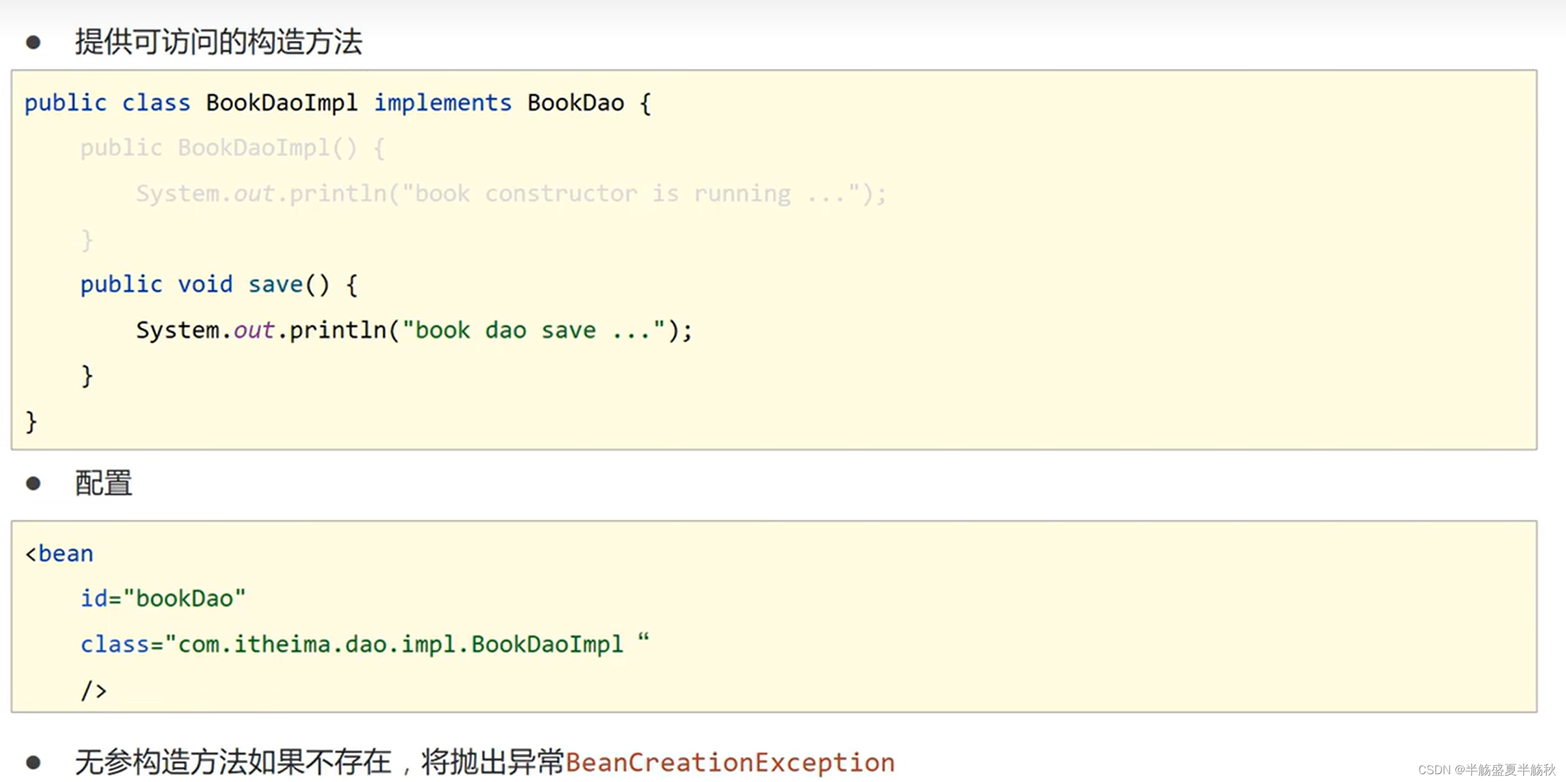The width and height of the screenshot is (1566, 782).
Task: Click the faded BookDaoImpl() constructor line
Action: point(232,148)
